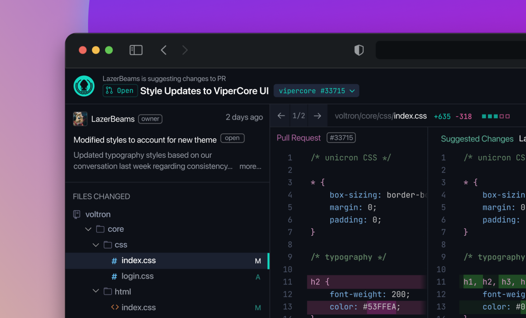Expand description with the more... link
This screenshot has height=318, width=526.
pyautogui.click(x=250, y=166)
